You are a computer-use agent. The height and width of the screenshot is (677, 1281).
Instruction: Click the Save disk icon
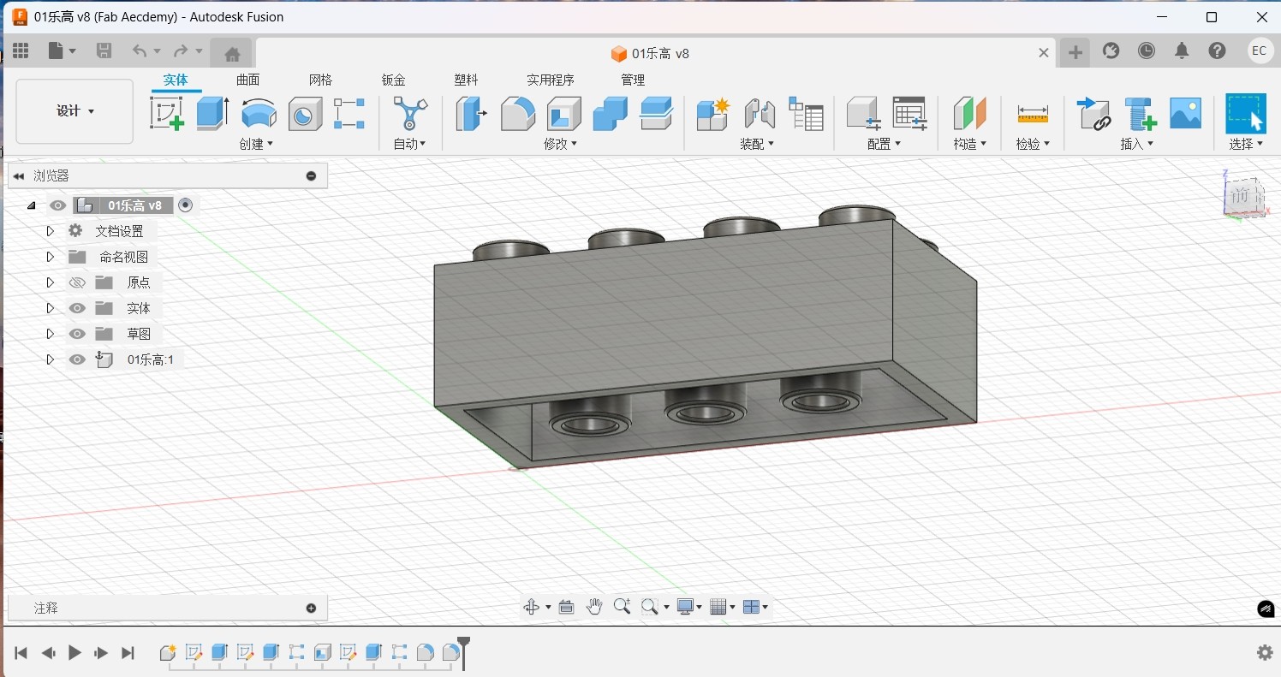(x=104, y=51)
